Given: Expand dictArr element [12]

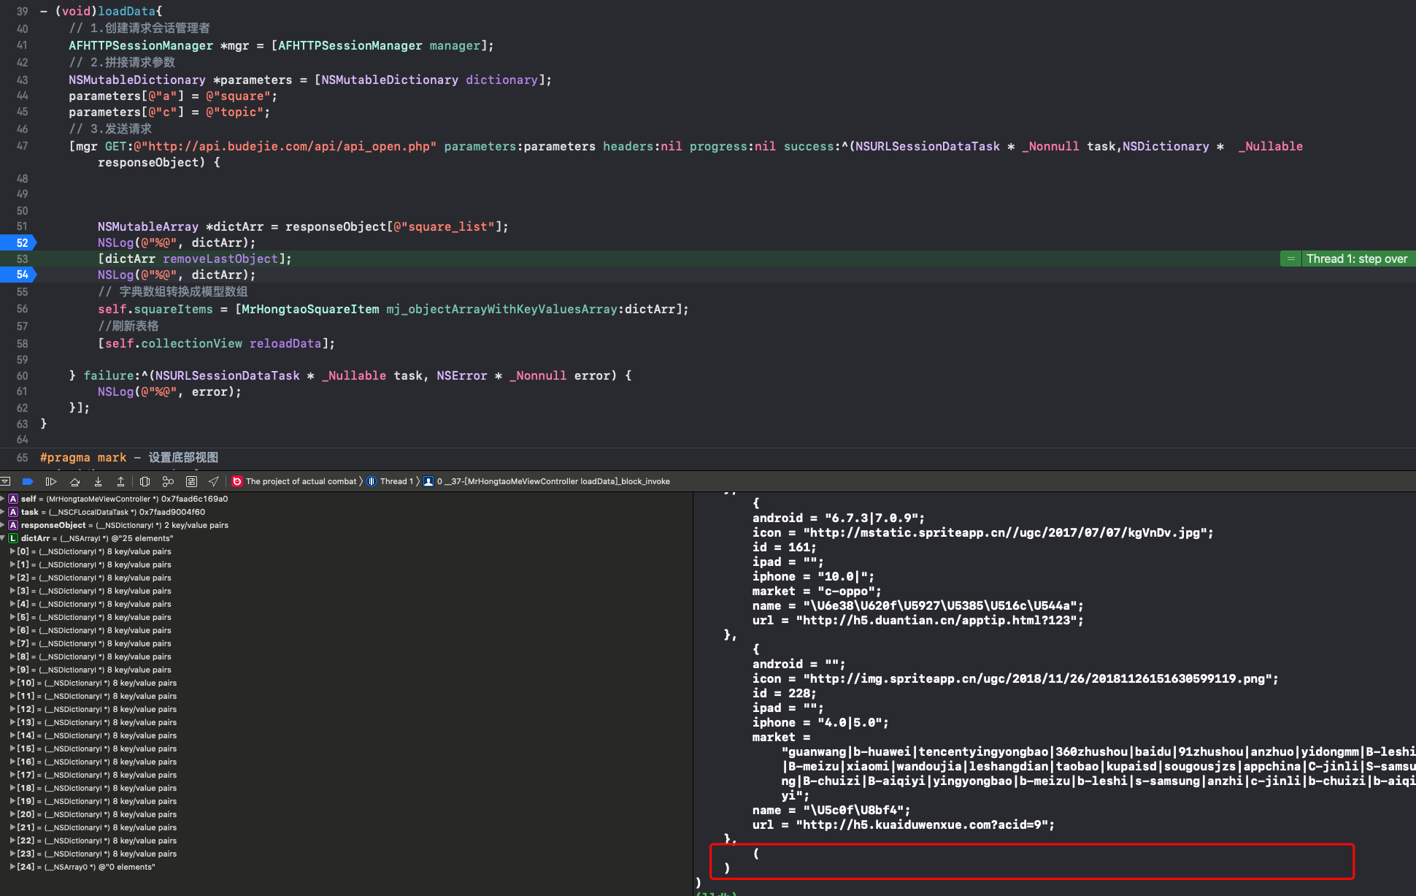Looking at the screenshot, I should click(x=12, y=709).
